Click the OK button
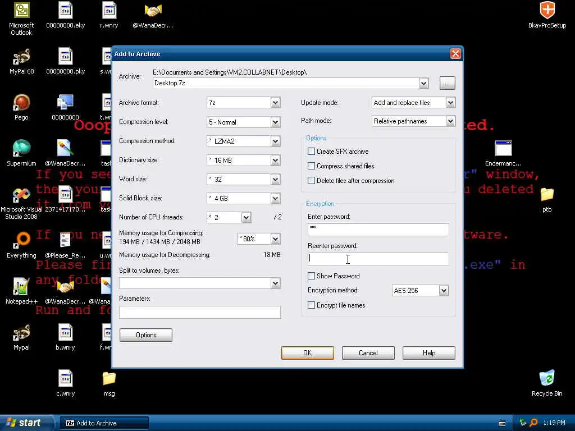This screenshot has width=575, height=431. coord(307,353)
